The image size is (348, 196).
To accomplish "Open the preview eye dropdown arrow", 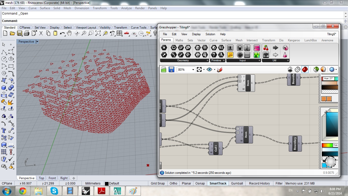I will click(x=215, y=69).
